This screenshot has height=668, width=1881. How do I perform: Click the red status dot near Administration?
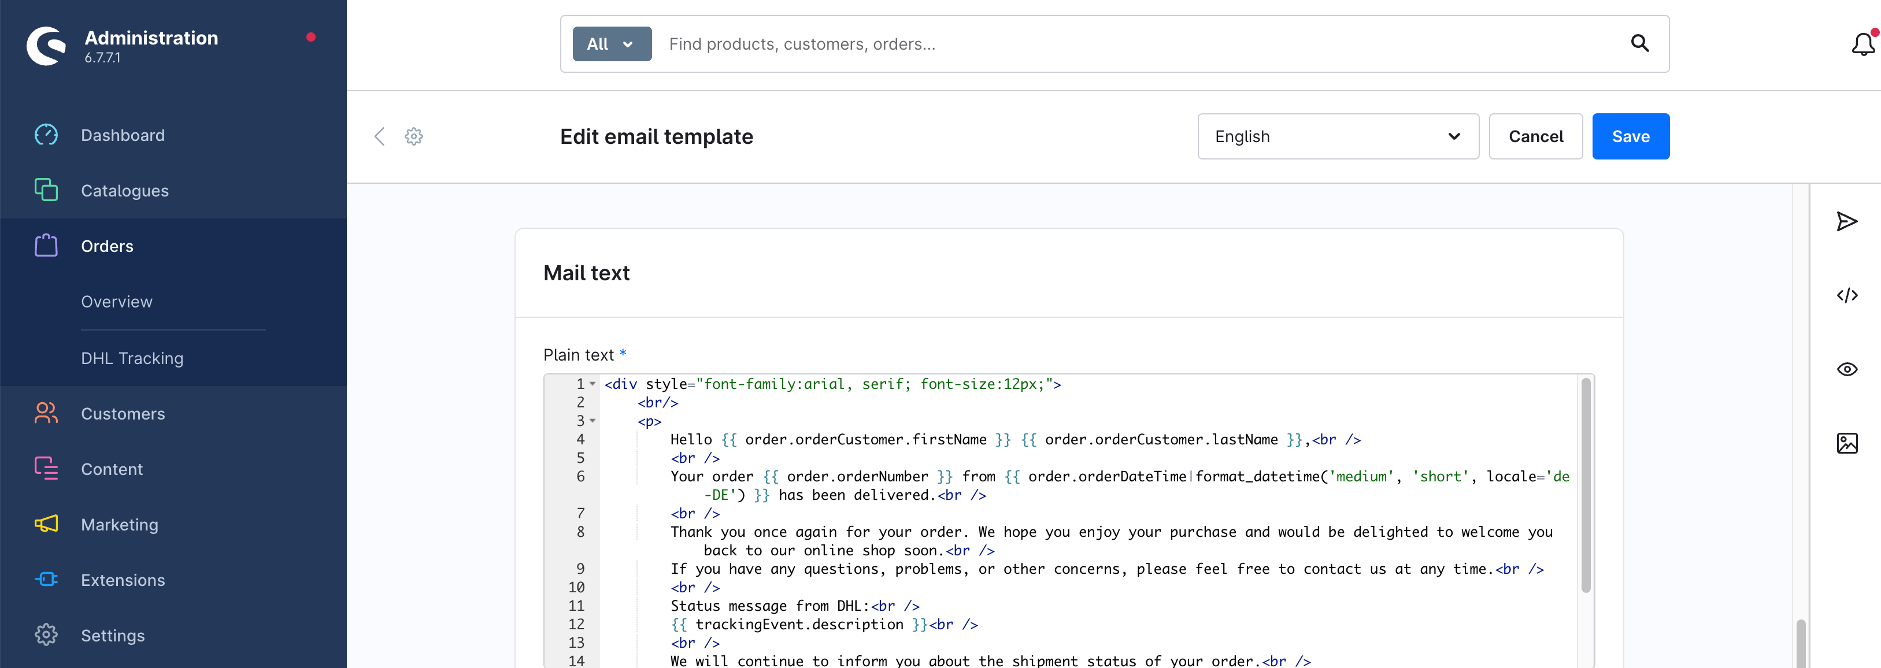coord(311,36)
